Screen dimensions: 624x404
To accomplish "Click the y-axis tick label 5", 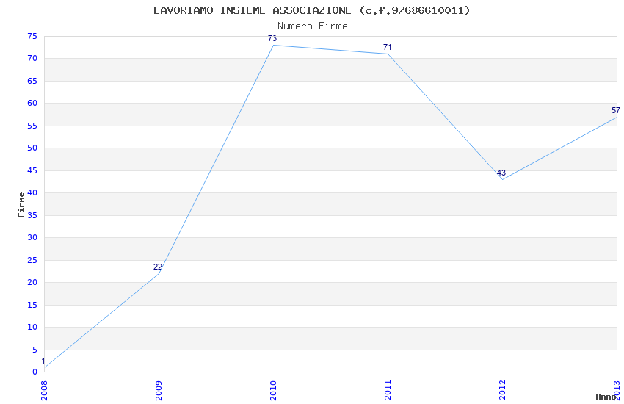I will coord(35,350).
